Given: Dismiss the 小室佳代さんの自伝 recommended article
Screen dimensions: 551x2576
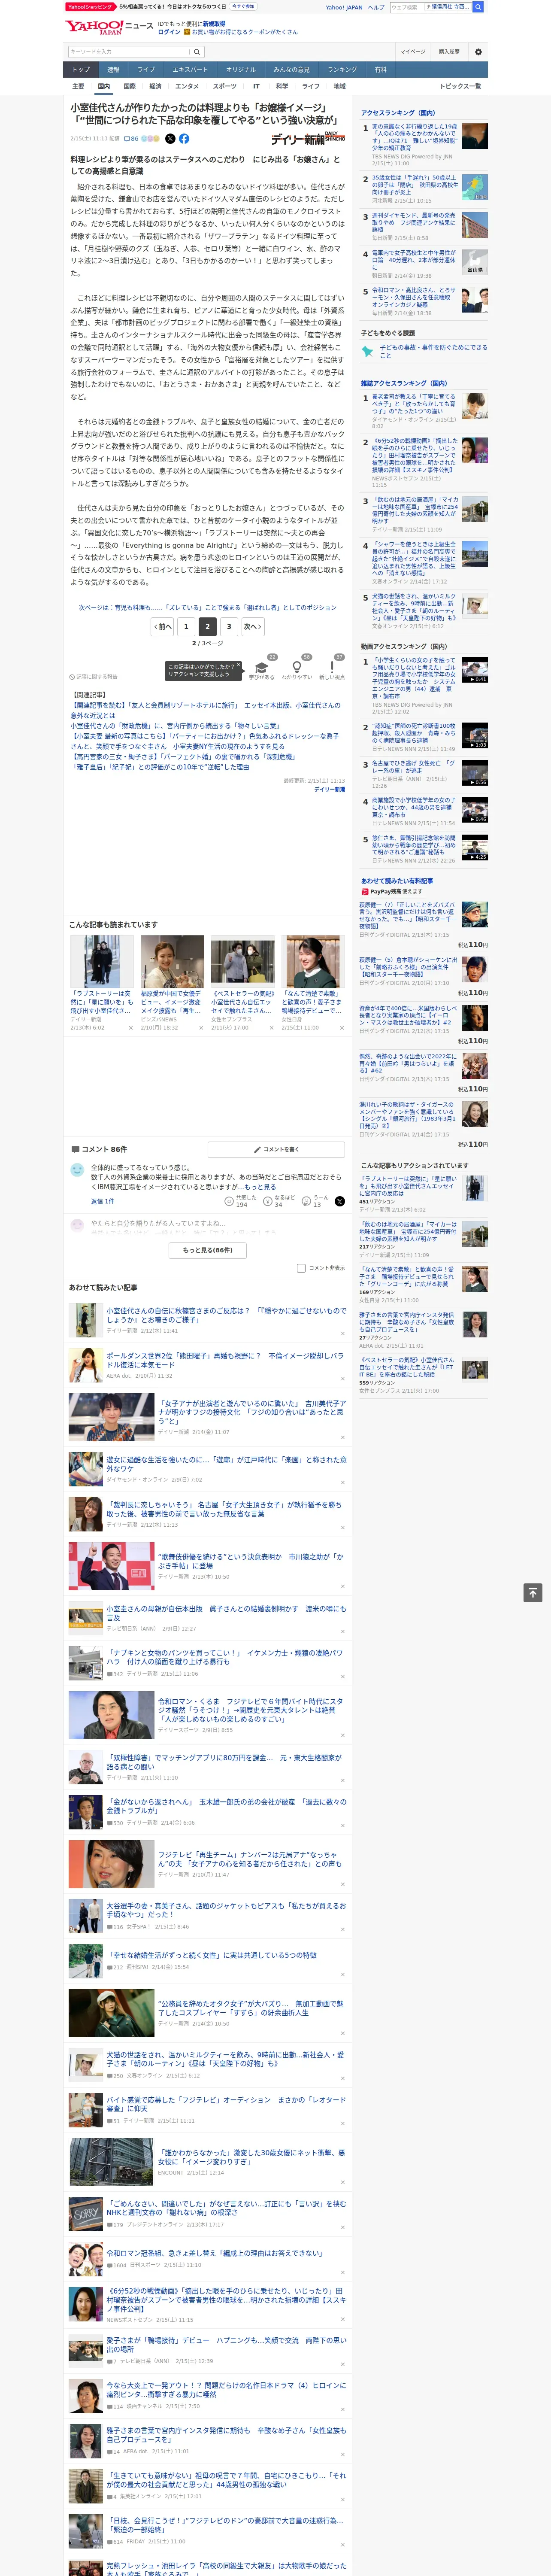Looking at the screenshot, I should [343, 1334].
